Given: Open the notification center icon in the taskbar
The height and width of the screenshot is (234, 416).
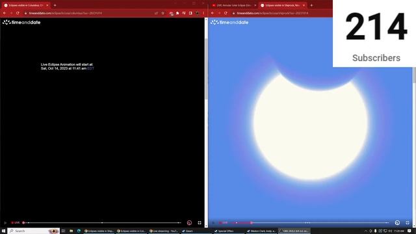Looking at the screenshot, I should coord(409,231).
